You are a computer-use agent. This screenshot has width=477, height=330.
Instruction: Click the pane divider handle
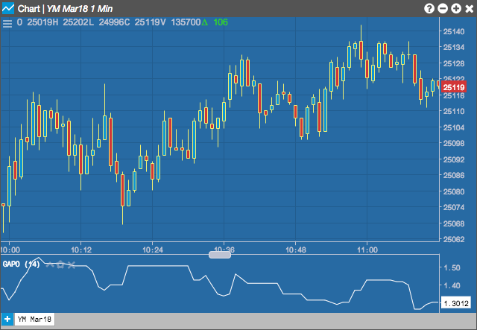[x=220, y=255]
